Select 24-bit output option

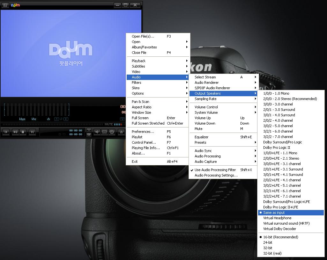pos(291,242)
